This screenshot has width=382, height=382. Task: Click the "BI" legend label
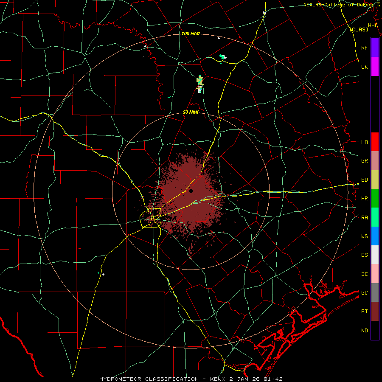click(364, 312)
